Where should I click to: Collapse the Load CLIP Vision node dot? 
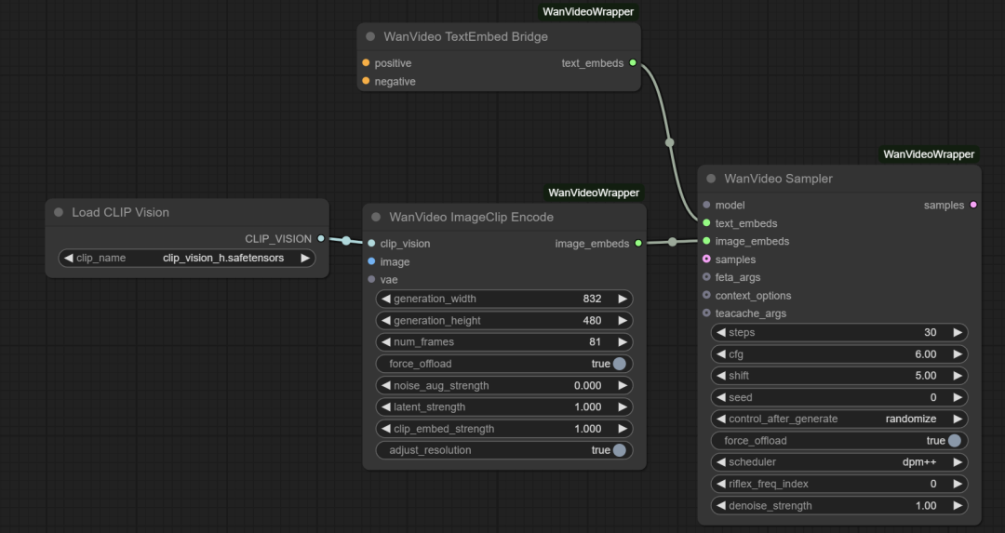click(x=59, y=212)
